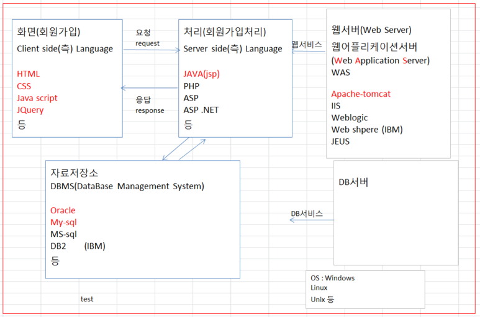Click the Unix 등 text
The height and width of the screenshot is (317, 480).
click(322, 299)
